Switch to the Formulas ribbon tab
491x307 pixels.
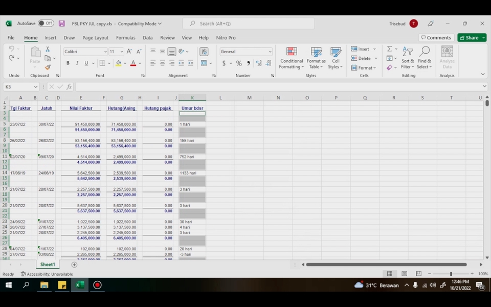[x=125, y=37]
